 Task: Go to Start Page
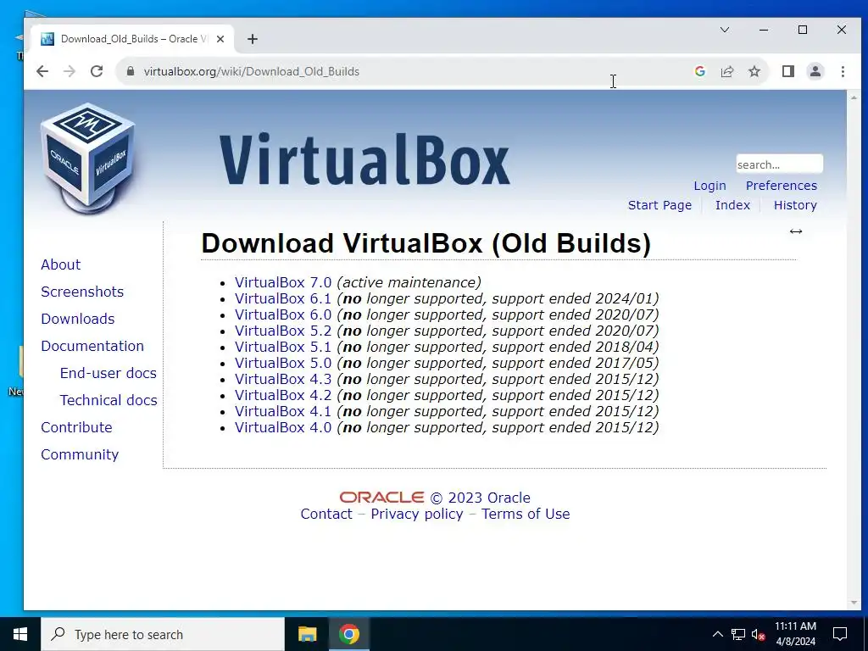pyautogui.click(x=659, y=205)
